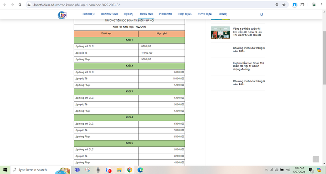
Task: Open Chương trình hoa tháng 5 năm 2015
Action: tap(249, 50)
